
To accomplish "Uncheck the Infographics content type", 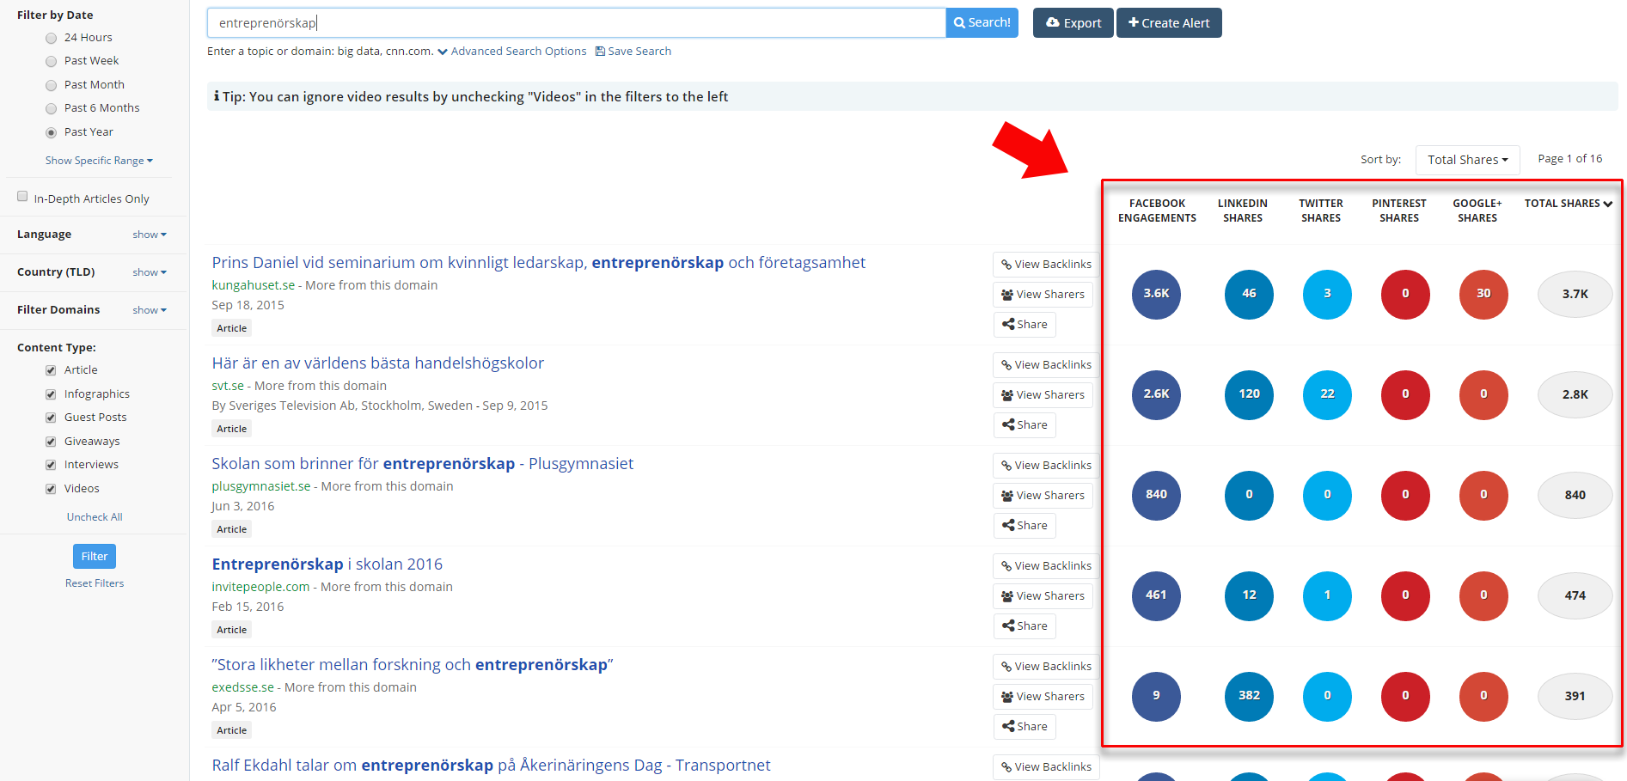I will coord(51,394).
